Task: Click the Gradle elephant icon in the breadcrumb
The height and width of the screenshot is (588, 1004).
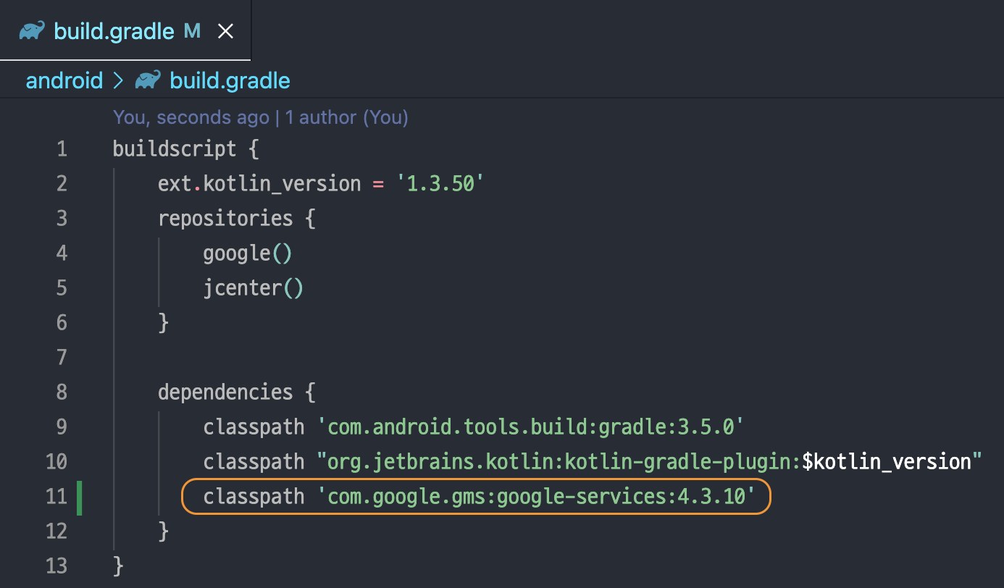Action: pyautogui.click(x=148, y=79)
